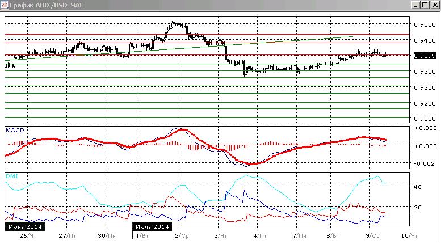441x244 pixels.
Task: Click the DMI scale value 40
Action: pyautogui.click(x=418, y=187)
